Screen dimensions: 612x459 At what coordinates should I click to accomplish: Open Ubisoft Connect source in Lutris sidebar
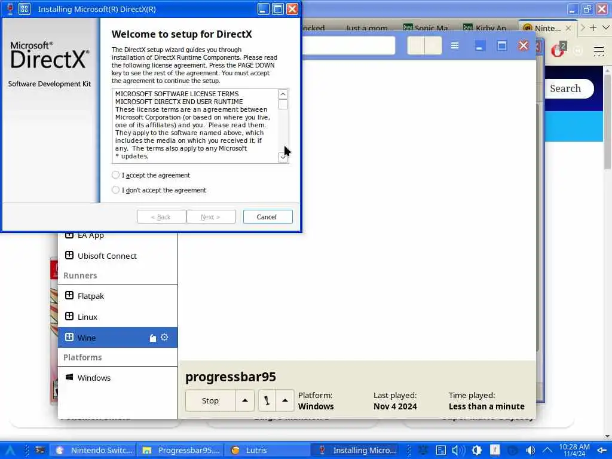pos(117,256)
